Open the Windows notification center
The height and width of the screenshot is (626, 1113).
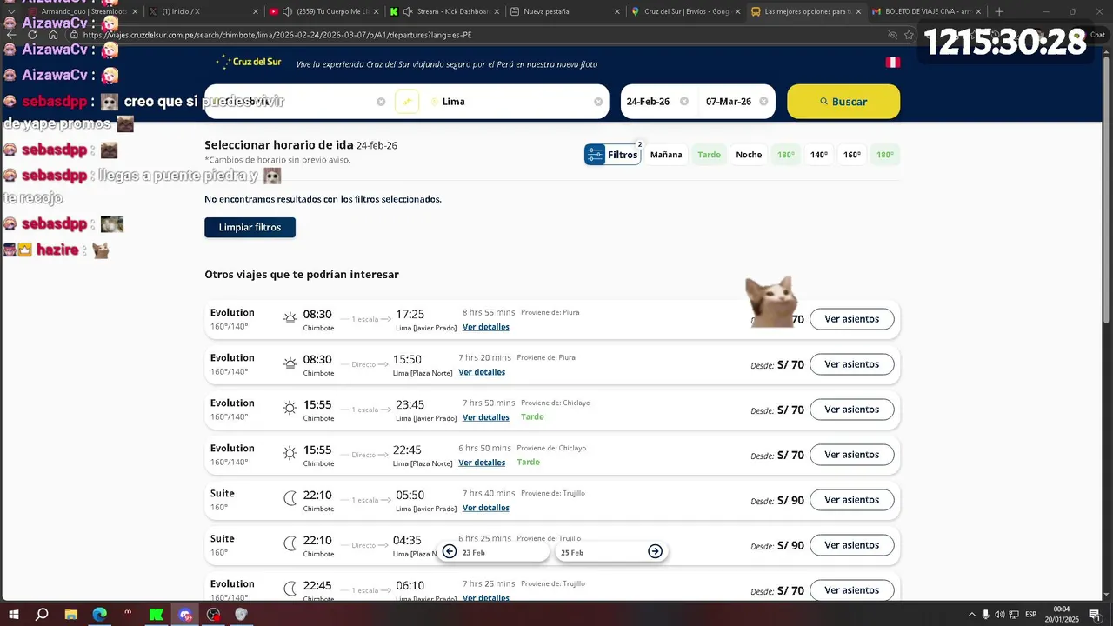point(1096,615)
